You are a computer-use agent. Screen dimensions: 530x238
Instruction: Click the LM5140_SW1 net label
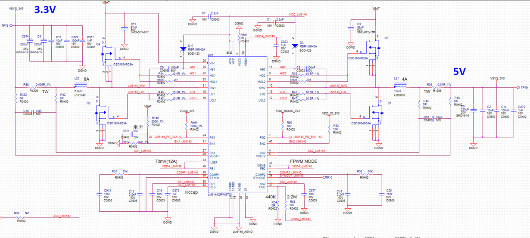tap(137, 86)
